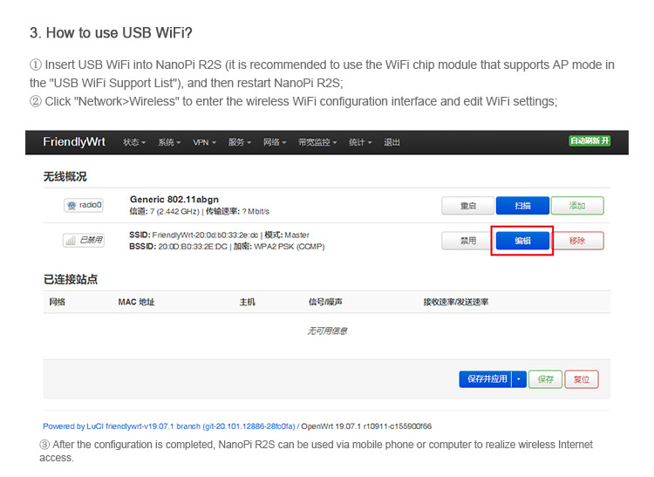Toggle the 自动刷新 开 auto-refresh indicator
Viewport: 654px width, 477px height.
coord(589,141)
